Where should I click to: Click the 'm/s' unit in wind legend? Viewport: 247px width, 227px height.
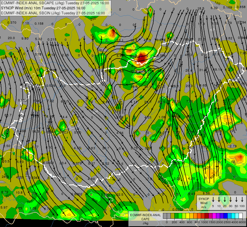pos(204,207)
